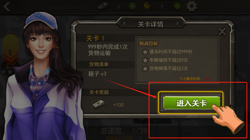The height and width of the screenshot is (140, 250).
Task: Tap the lightning bolt energy icon
Action: pyautogui.click(x=147, y=7)
